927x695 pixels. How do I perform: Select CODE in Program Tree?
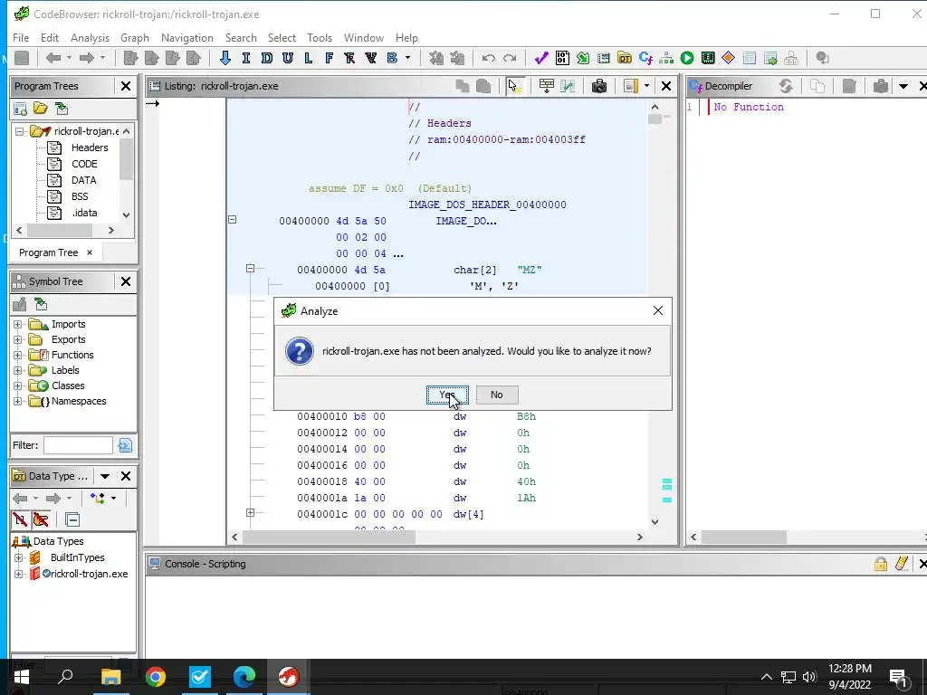(84, 164)
